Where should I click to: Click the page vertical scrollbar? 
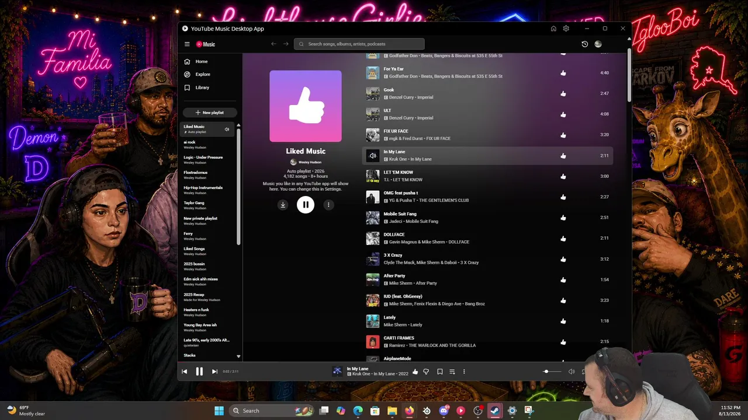[x=629, y=76]
